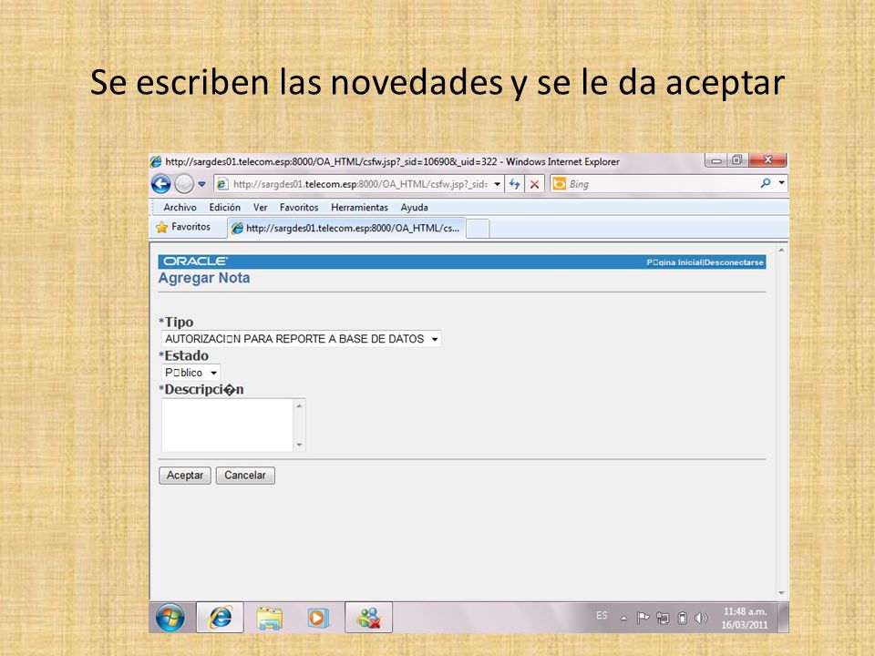The image size is (875, 656).
Task: Click Descripción box scroll up arrow
Action: coord(299,405)
